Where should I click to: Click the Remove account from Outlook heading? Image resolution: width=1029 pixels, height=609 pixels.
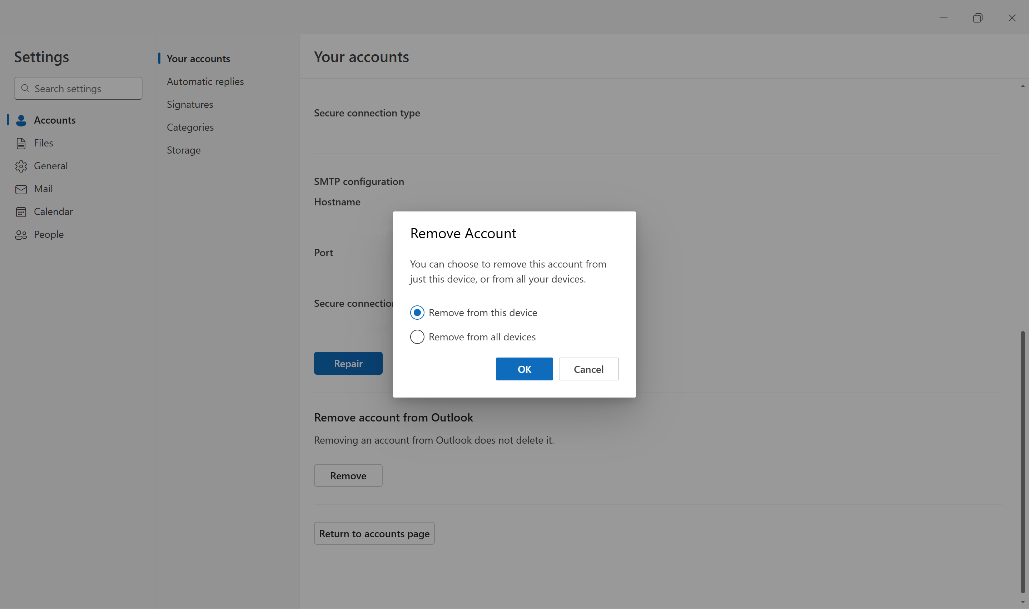click(393, 418)
